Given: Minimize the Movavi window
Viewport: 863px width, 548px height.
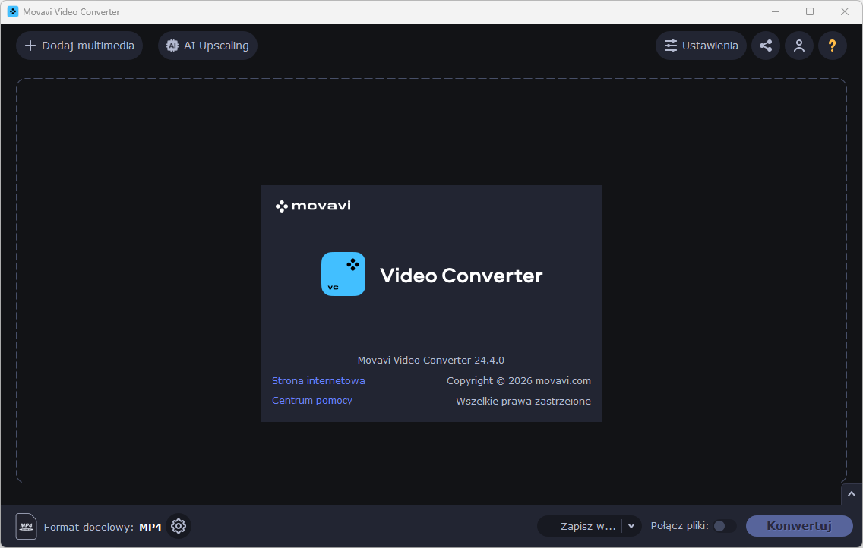Looking at the screenshot, I should [776, 11].
